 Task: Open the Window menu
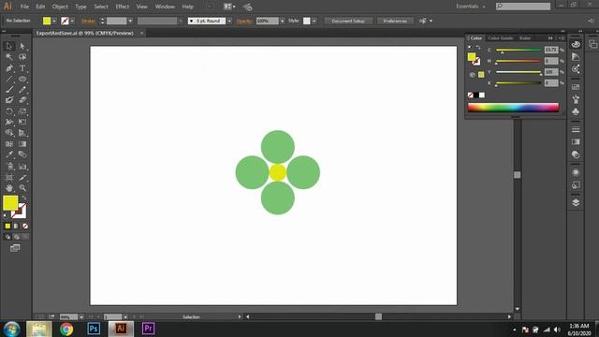tap(165, 7)
